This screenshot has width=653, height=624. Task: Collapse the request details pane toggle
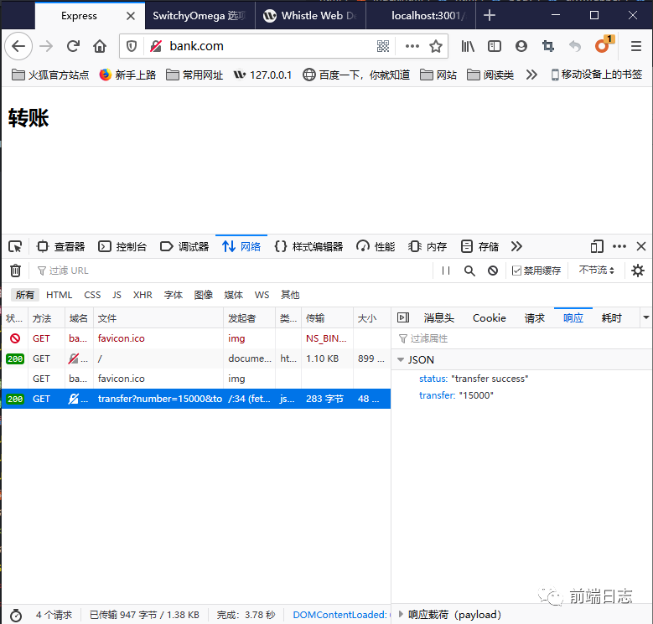click(x=403, y=317)
